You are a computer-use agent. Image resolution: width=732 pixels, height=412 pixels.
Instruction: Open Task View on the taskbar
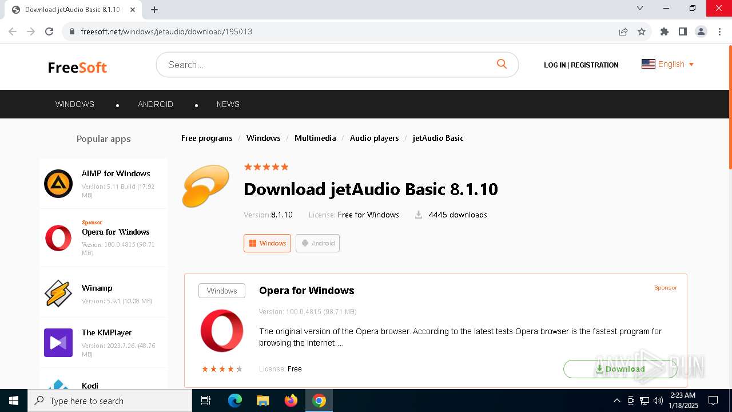206,401
